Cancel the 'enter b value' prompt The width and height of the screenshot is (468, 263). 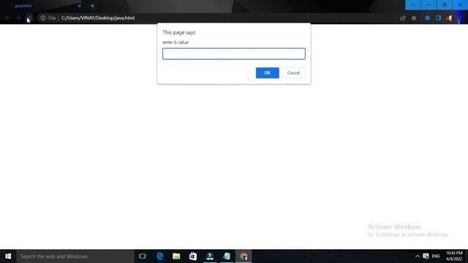[x=293, y=73]
